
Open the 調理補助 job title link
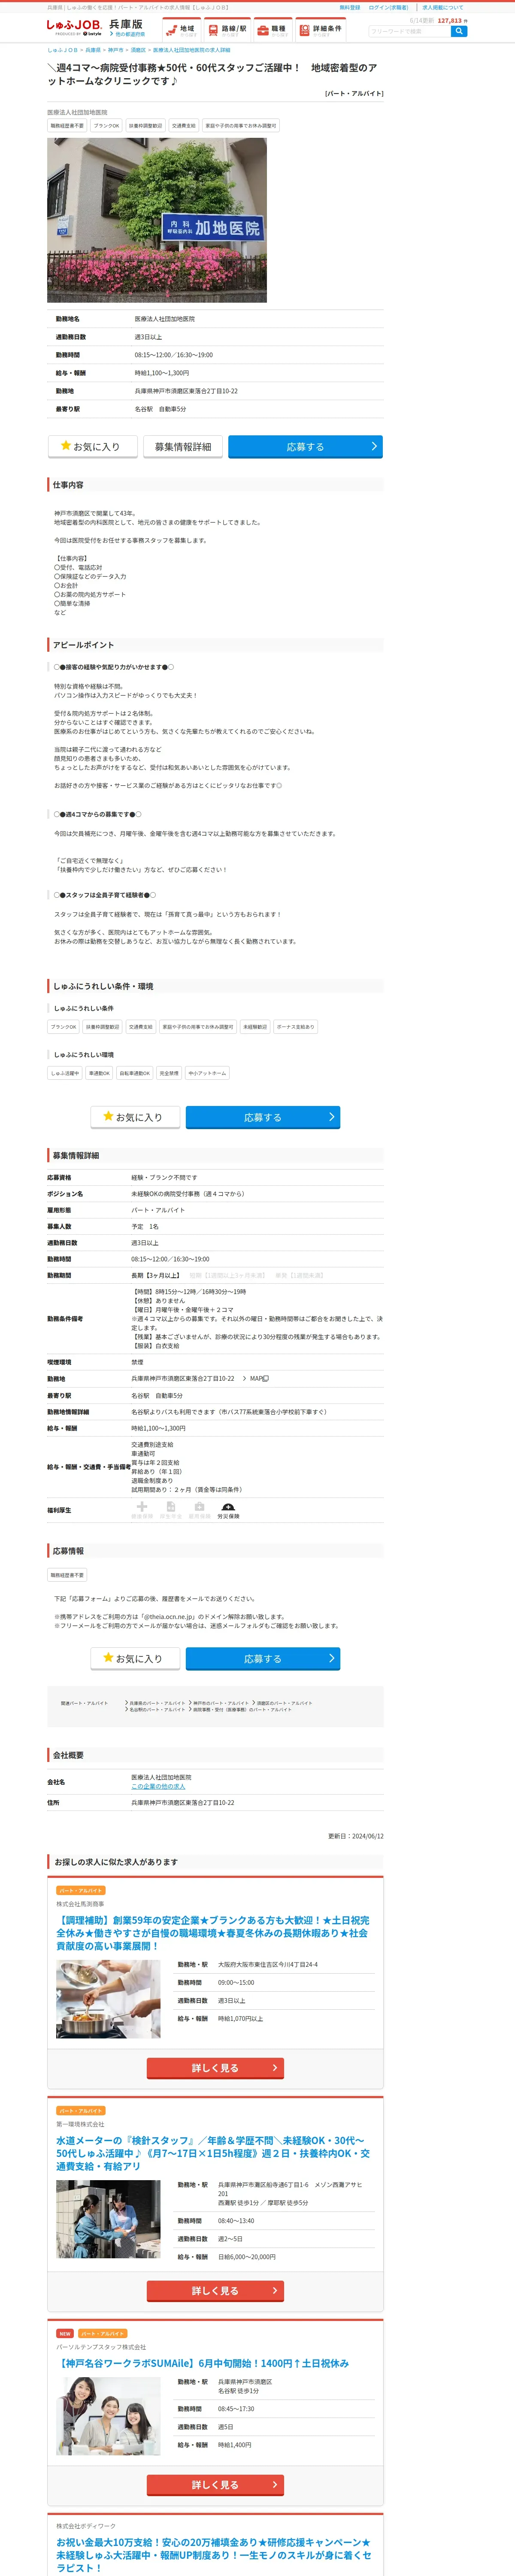213,1933
